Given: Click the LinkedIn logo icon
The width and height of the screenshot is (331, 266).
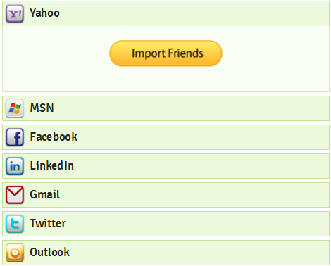Looking at the screenshot, I should click(x=15, y=166).
